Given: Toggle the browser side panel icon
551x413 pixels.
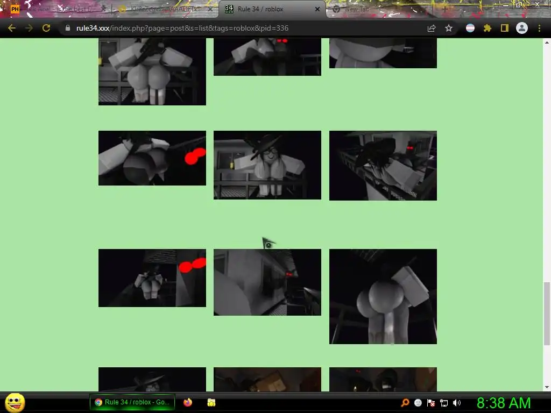Looking at the screenshot, I should (505, 28).
